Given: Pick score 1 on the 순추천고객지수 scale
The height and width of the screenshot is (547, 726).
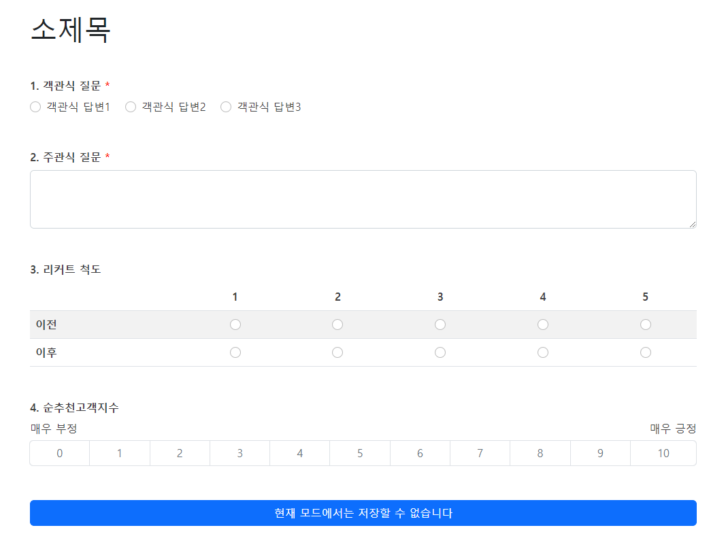Looking at the screenshot, I should pos(120,453).
